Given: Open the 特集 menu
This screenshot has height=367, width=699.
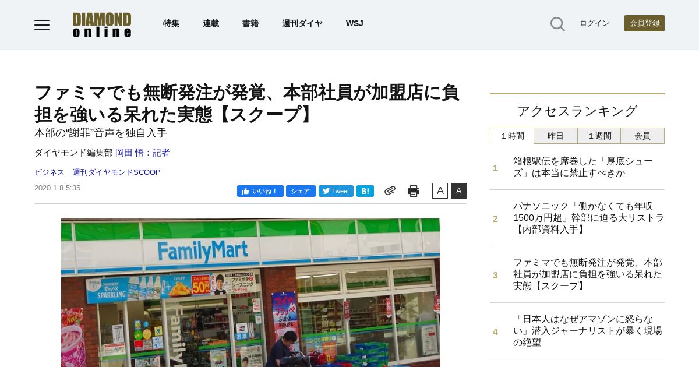Looking at the screenshot, I should [171, 23].
